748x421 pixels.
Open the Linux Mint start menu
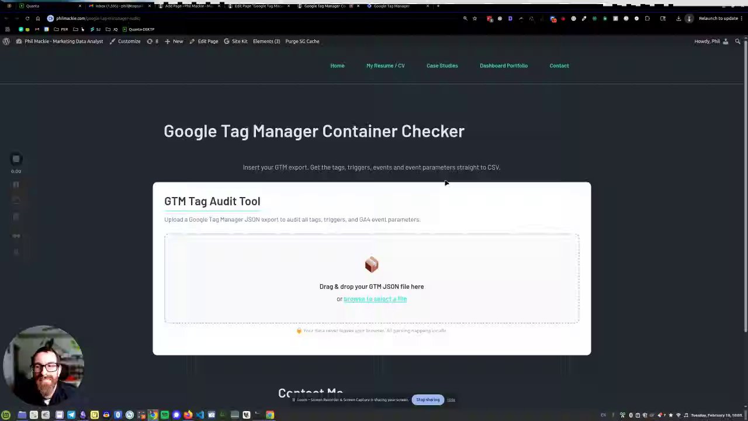[6, 415]
